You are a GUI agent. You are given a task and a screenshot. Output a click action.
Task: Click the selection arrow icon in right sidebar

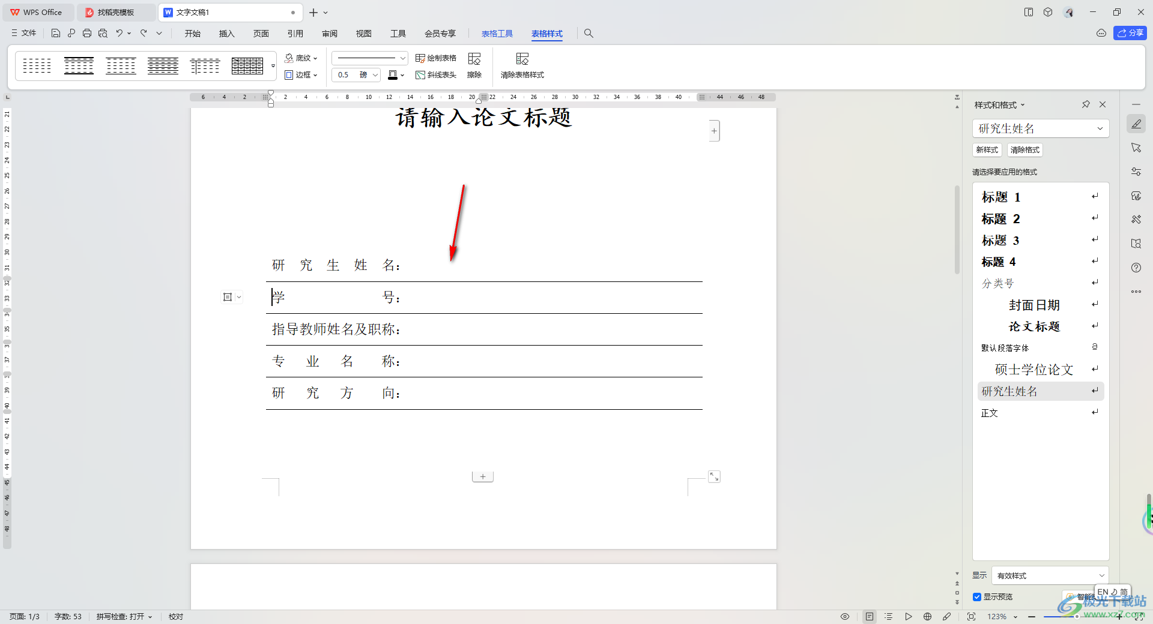point(1136,148)
